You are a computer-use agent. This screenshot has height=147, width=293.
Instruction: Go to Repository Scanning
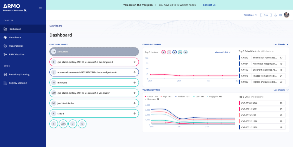point(19,75)
